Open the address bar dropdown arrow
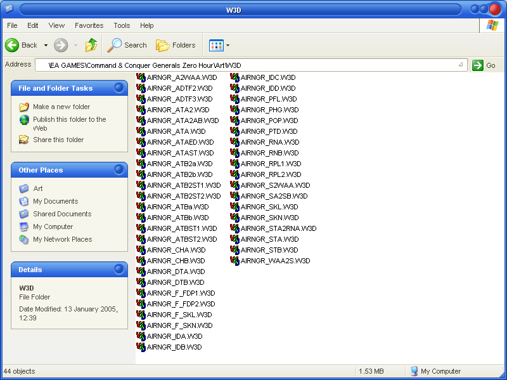 pos(461,65)
